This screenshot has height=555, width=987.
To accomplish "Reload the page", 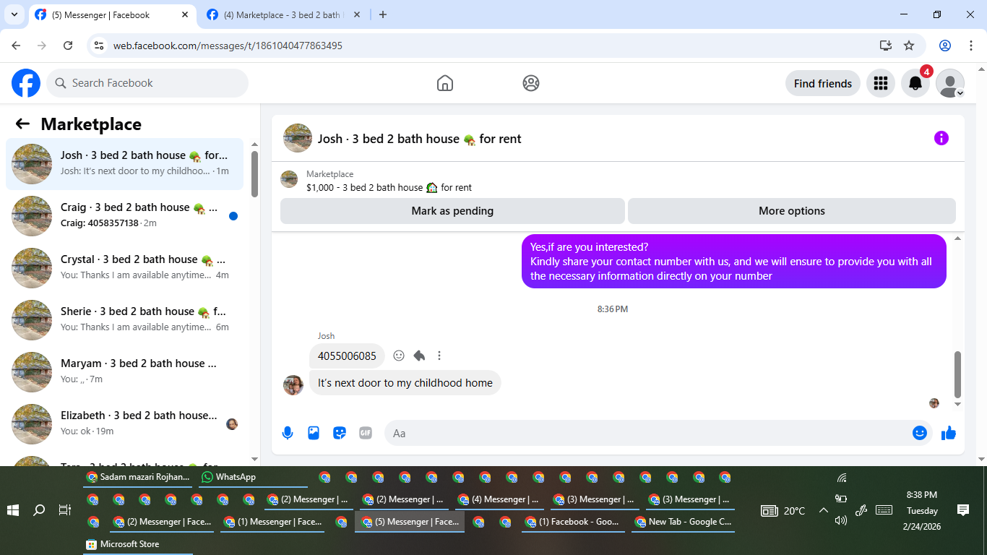I will point(68,46).
